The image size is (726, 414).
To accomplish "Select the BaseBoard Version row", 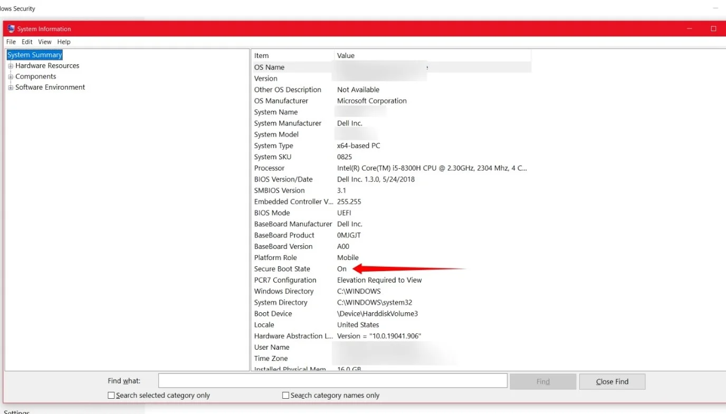I will 391,246.
